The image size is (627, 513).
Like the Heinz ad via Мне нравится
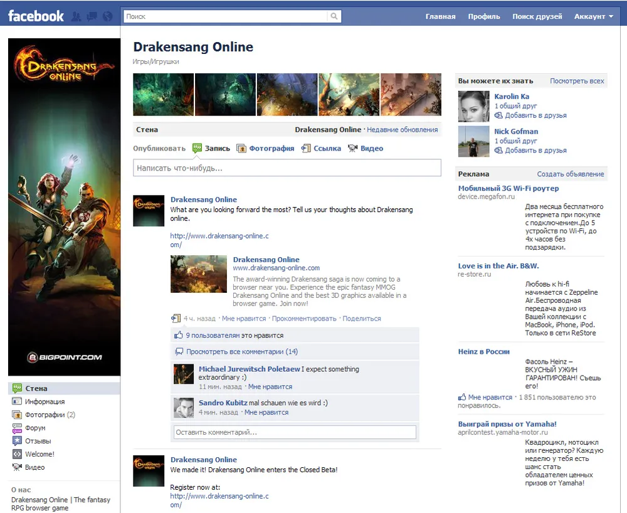pos(490,397)
